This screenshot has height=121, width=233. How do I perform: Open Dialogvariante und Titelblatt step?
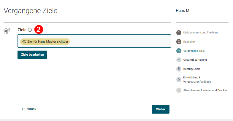(x=200, y=33)
